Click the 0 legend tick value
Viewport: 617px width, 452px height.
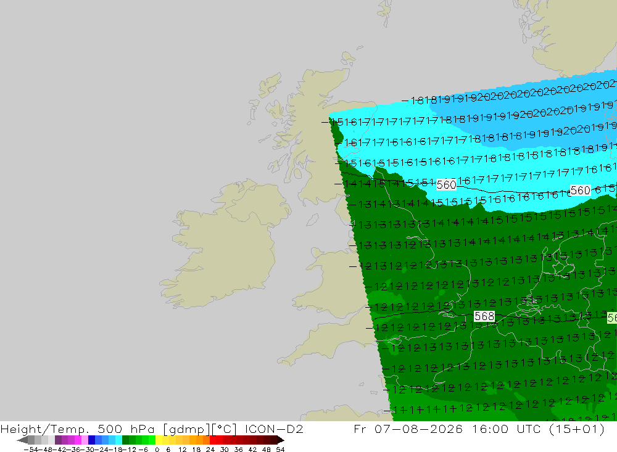point(157,450)
